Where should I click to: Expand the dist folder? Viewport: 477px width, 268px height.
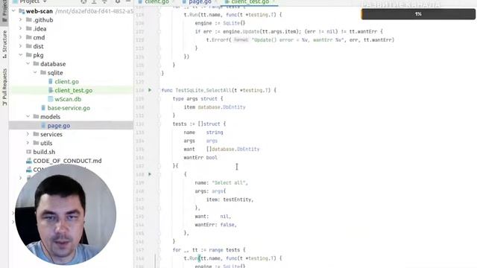[x=21, y=46]
